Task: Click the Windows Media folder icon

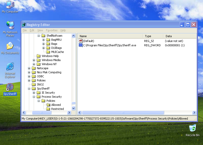Action: point(39,60)
